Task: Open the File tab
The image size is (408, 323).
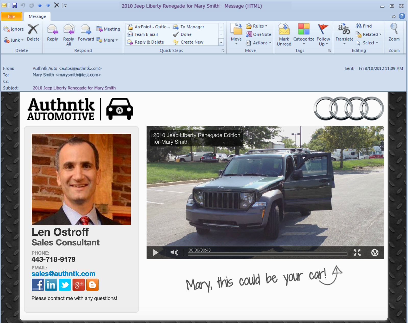Action: [x=11, y=16]
